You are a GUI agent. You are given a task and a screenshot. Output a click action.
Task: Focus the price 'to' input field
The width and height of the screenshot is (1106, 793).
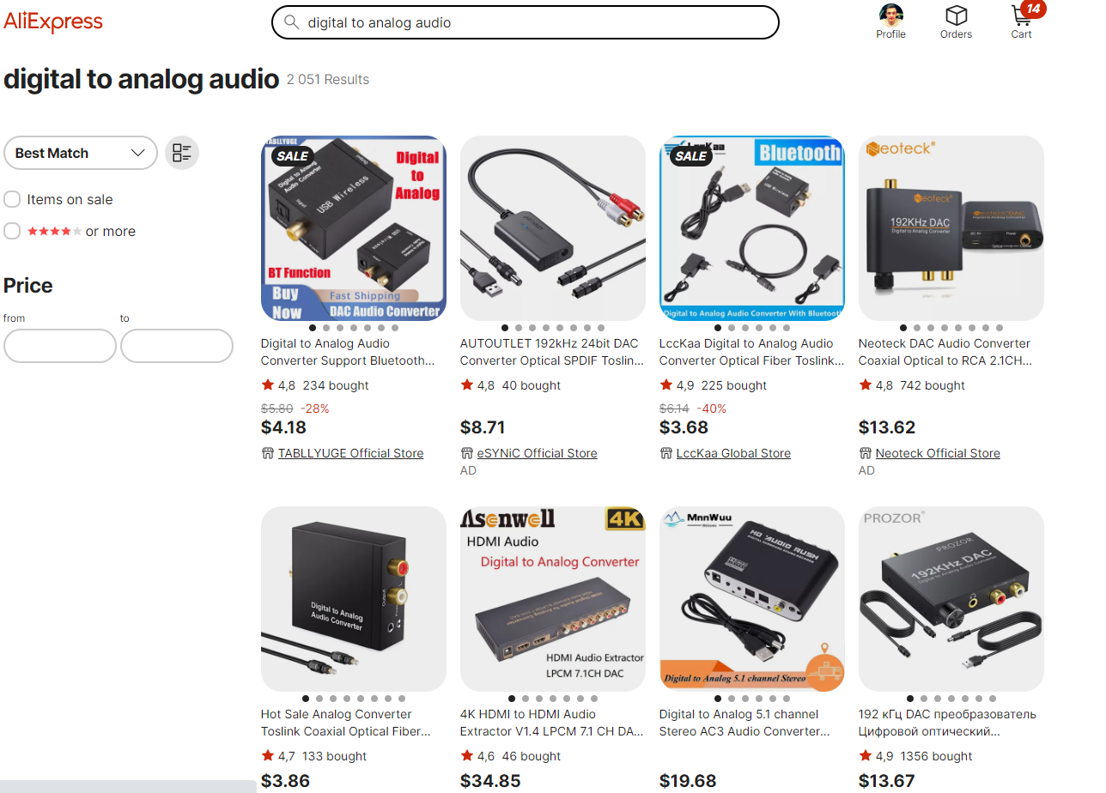[x=177, y=346]
